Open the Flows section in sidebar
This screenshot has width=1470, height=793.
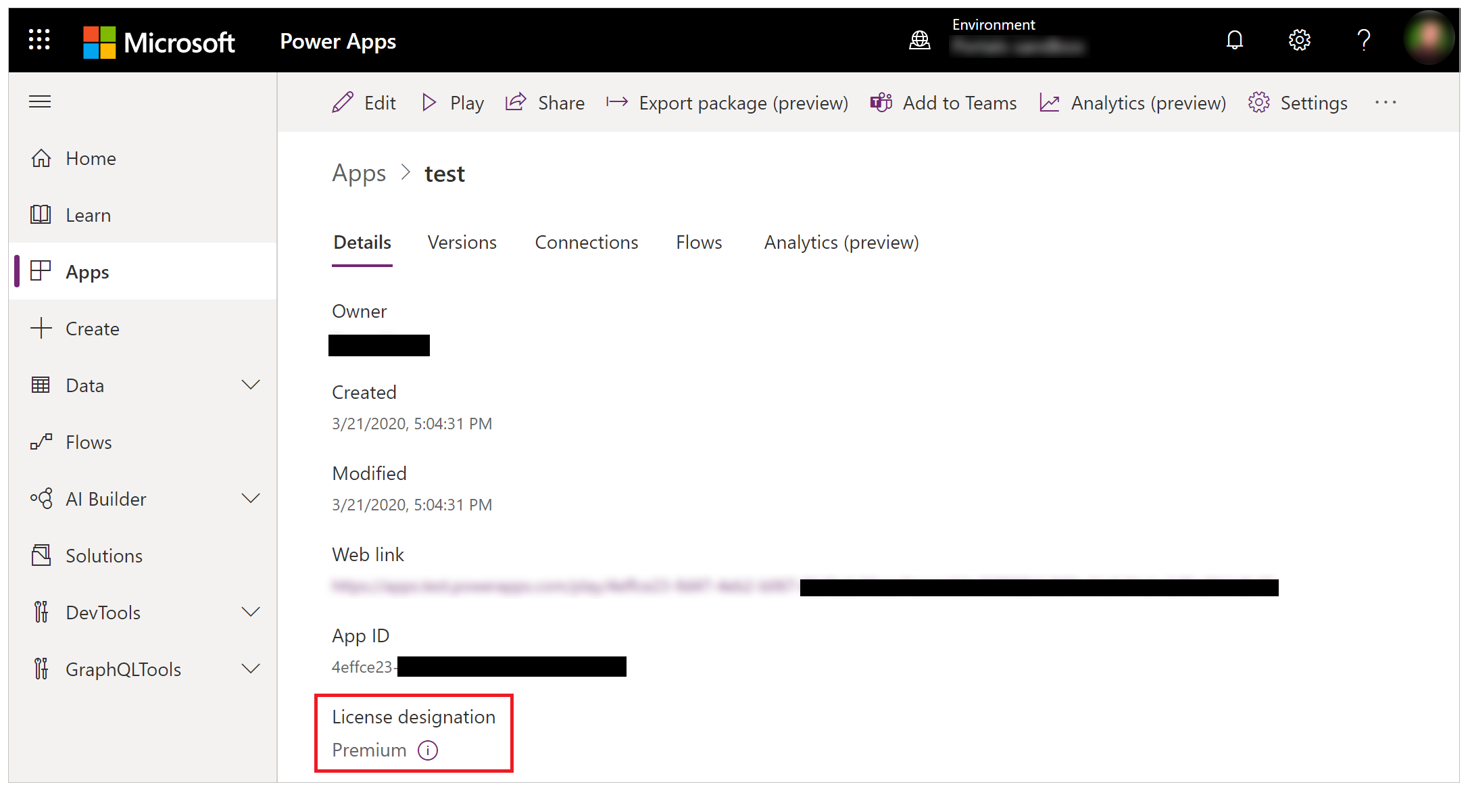88,441
